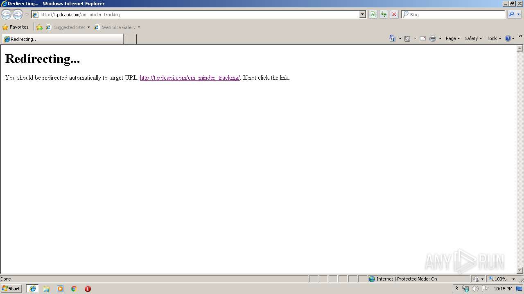This screenshot has width=524, height=294.
Task: Open the Tools menu
Action: point(494,38)
